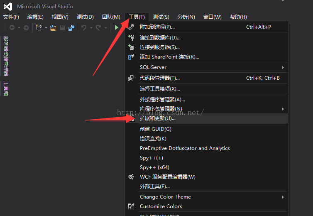Viewport: 313px width, 216px height.
Task: Click the Visual Studio logo icon
Action: [8, 7]
